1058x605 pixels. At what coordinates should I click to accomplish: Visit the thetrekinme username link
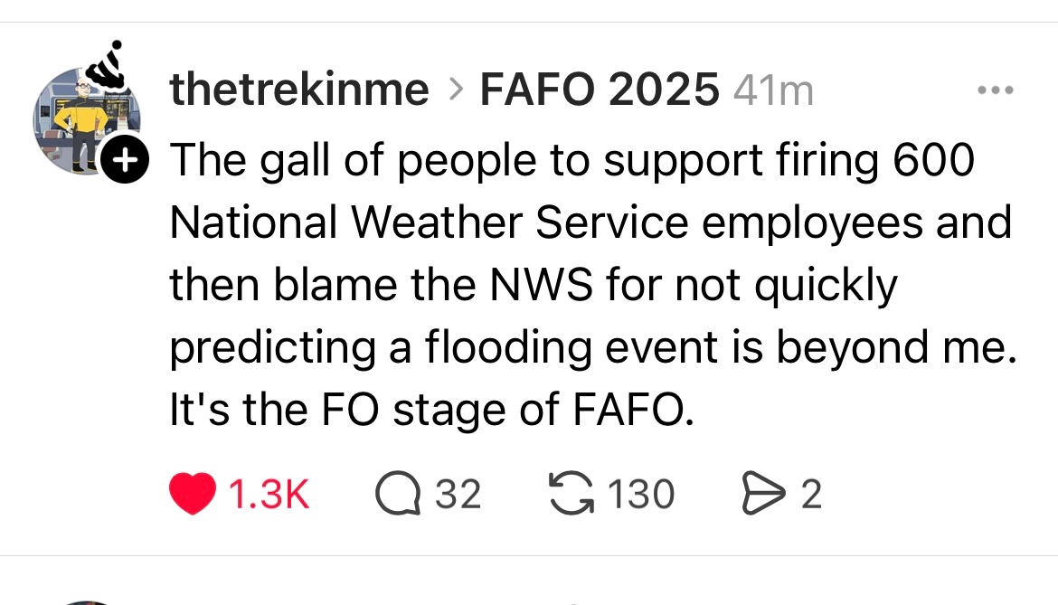click(x=299, y=90)
